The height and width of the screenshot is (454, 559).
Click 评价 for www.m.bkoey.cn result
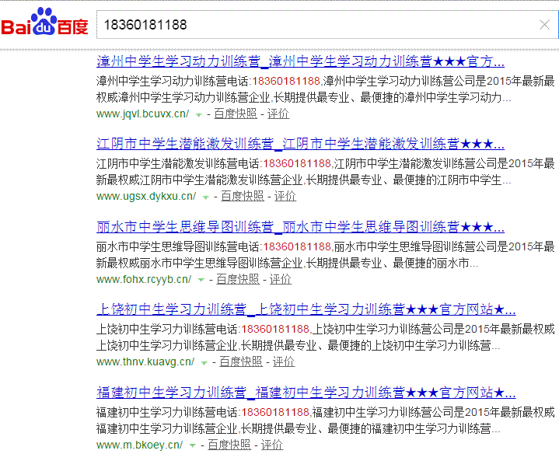click(272, 445)
